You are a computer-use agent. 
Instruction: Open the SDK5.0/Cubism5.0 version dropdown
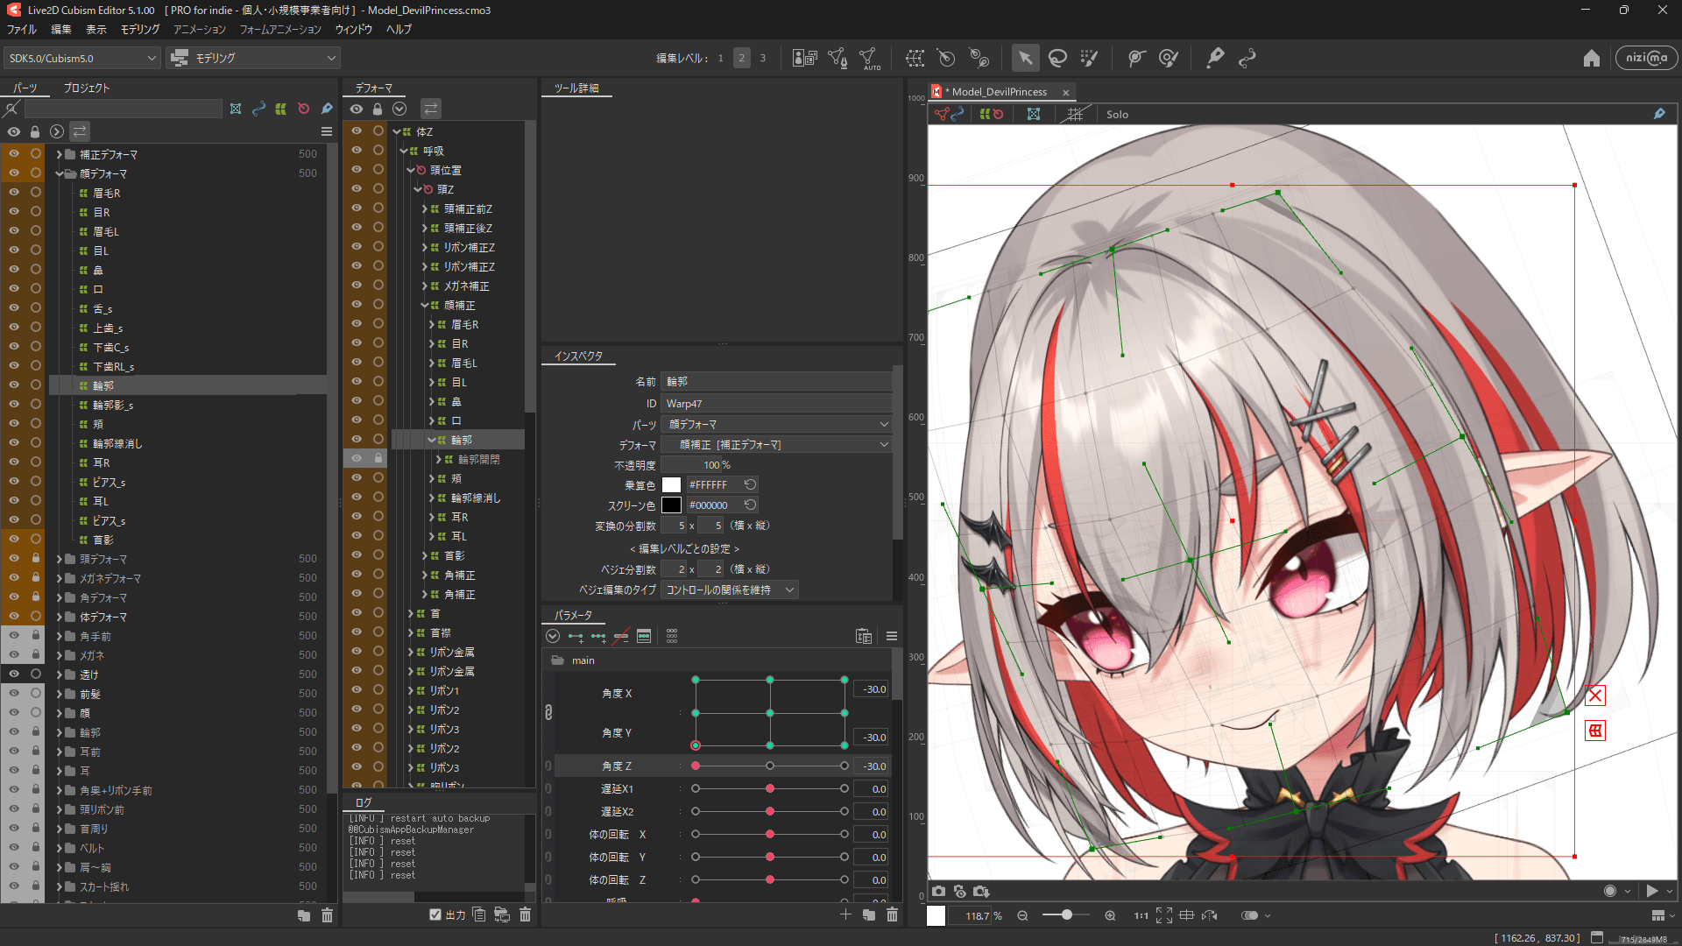[82, 58]
